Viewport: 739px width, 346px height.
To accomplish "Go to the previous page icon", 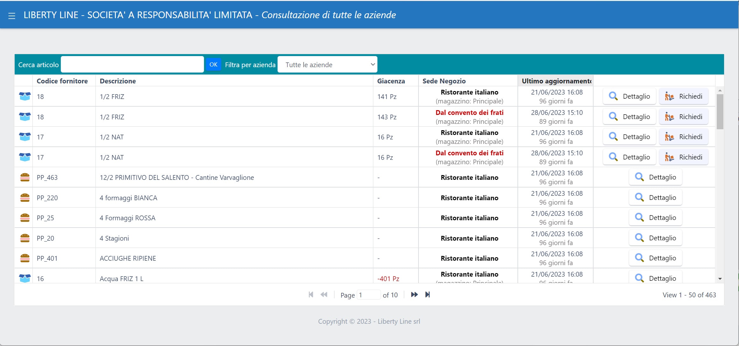I will point(324,295).
